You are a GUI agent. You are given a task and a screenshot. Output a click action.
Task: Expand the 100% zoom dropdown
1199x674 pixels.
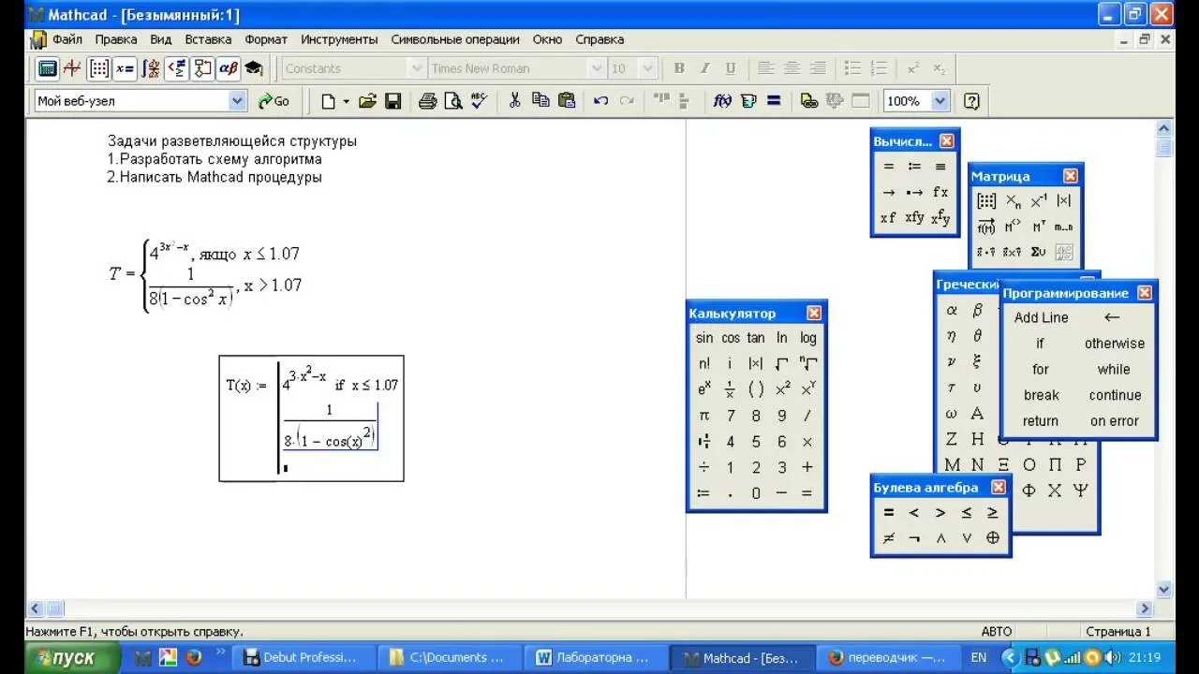click(940, 101)
